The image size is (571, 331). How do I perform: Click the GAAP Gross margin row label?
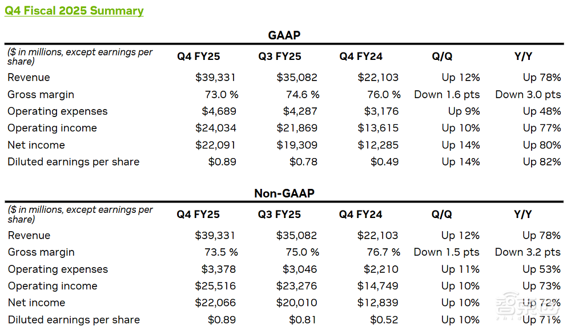point(41,95)
